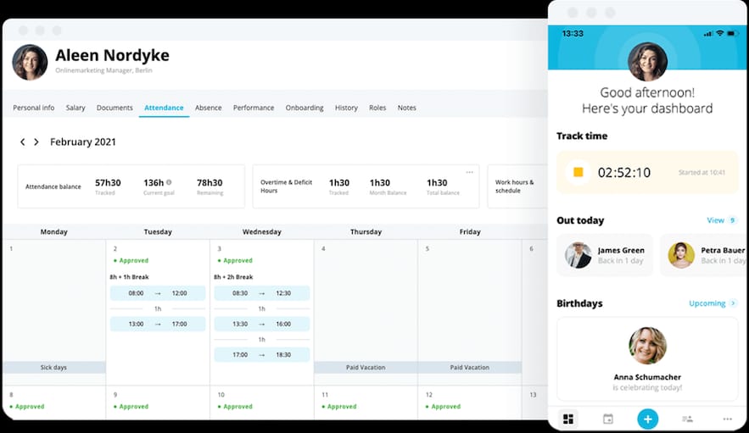This screenshot has width=749, height=433.
Task: Click 78h30 Remaining value
Action: click(210, 183)
